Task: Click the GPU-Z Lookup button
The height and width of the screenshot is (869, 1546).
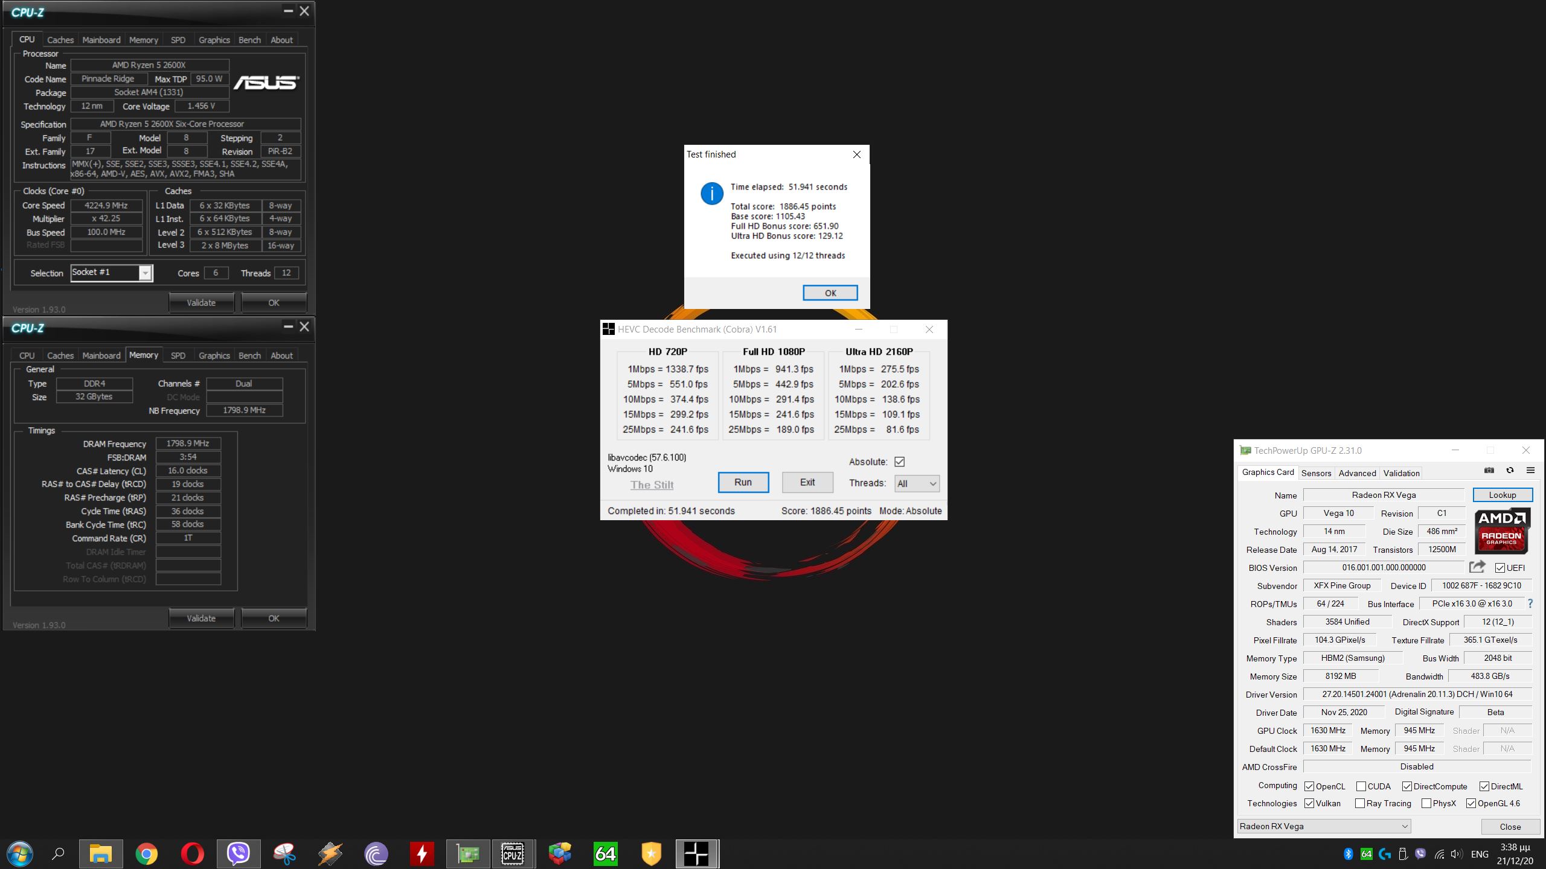Action: pyautogui.click(x=1503, y=495)
